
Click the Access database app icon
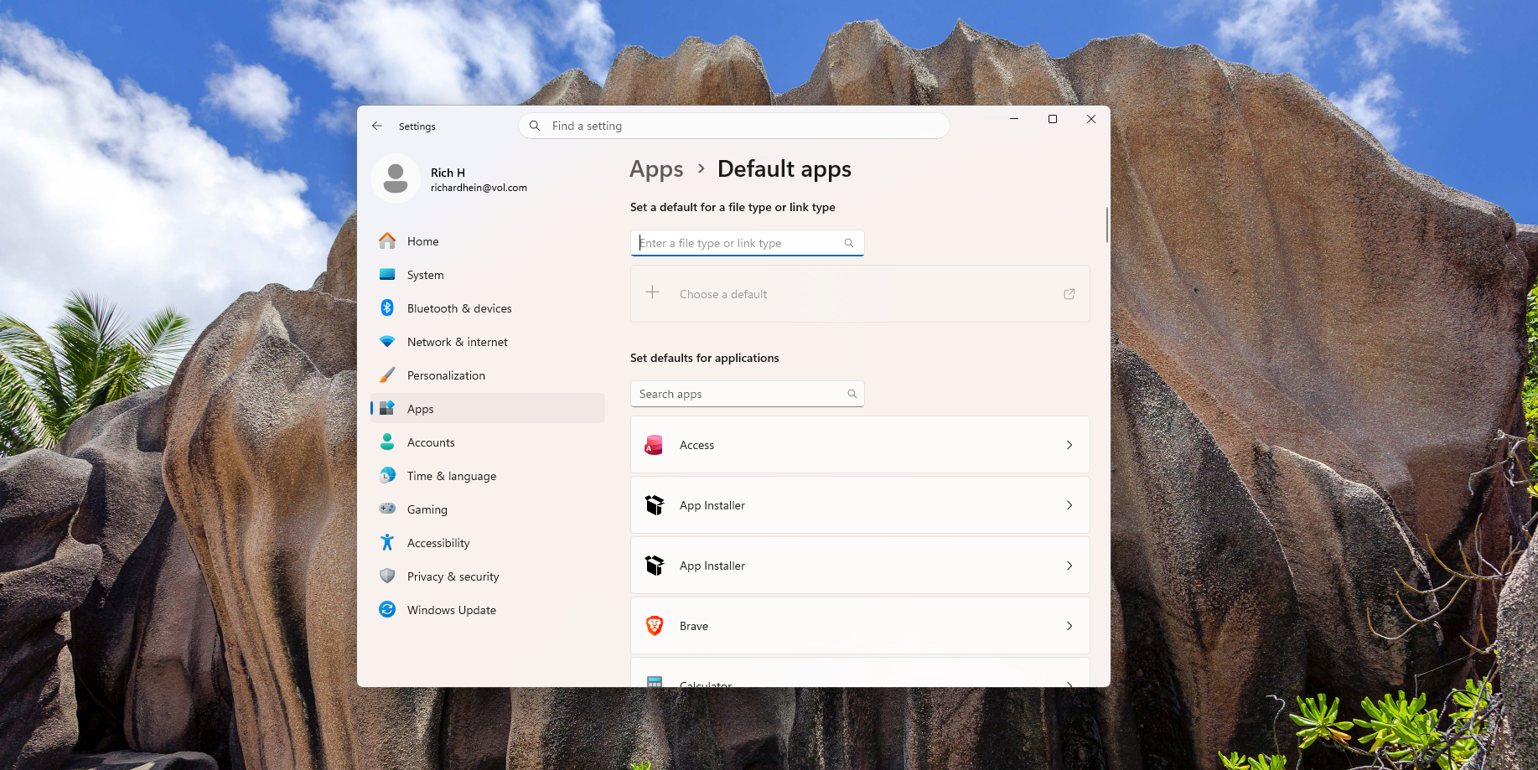tap(655, 445)
